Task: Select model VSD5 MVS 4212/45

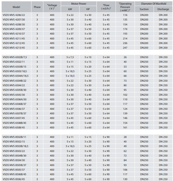Action: pos(14,43)
